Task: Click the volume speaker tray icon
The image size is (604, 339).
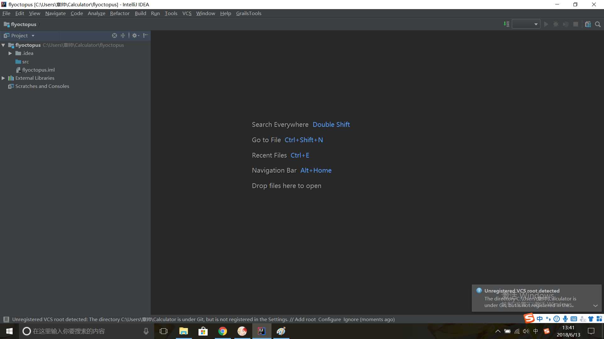Action: pos(526,331)
